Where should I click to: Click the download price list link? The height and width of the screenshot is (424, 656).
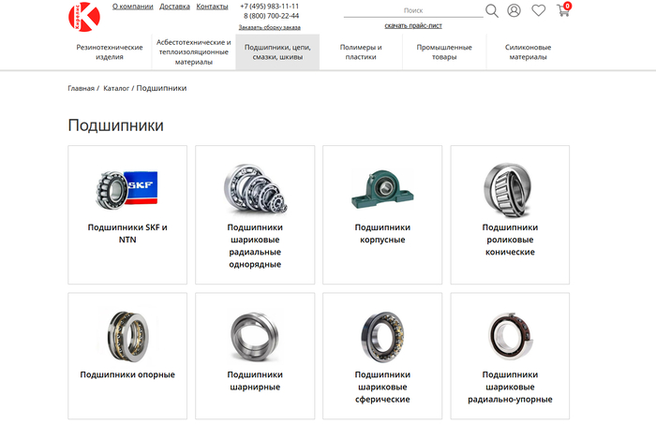[x=413, y=26]
